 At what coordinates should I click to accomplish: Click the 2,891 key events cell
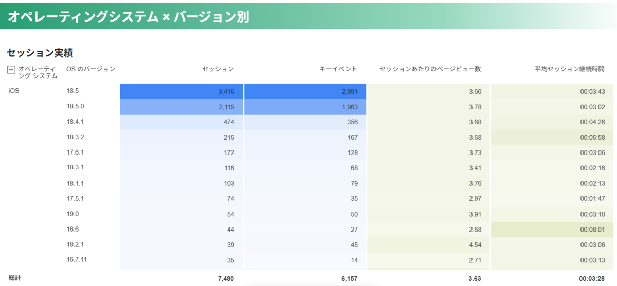tap(305, 91)
